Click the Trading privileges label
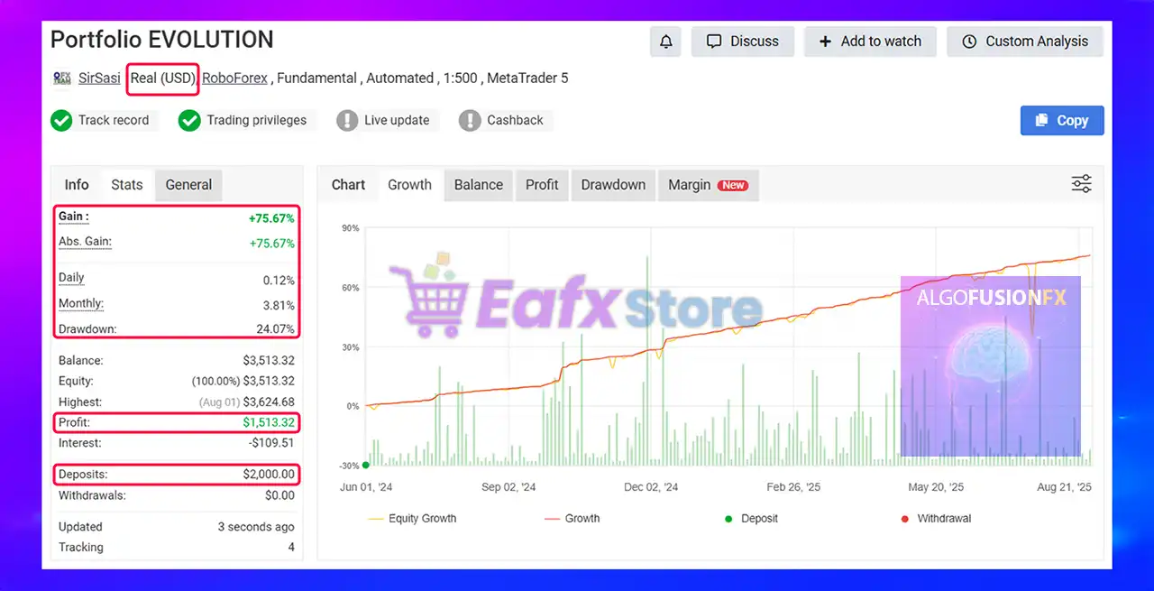Viewport: 1154px width, 591px height. [x=256, y=120]
